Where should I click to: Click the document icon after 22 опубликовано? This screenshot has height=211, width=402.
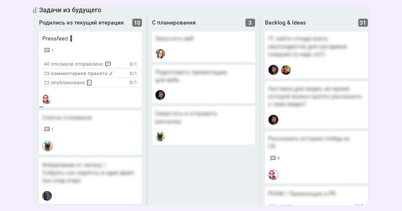89,83
